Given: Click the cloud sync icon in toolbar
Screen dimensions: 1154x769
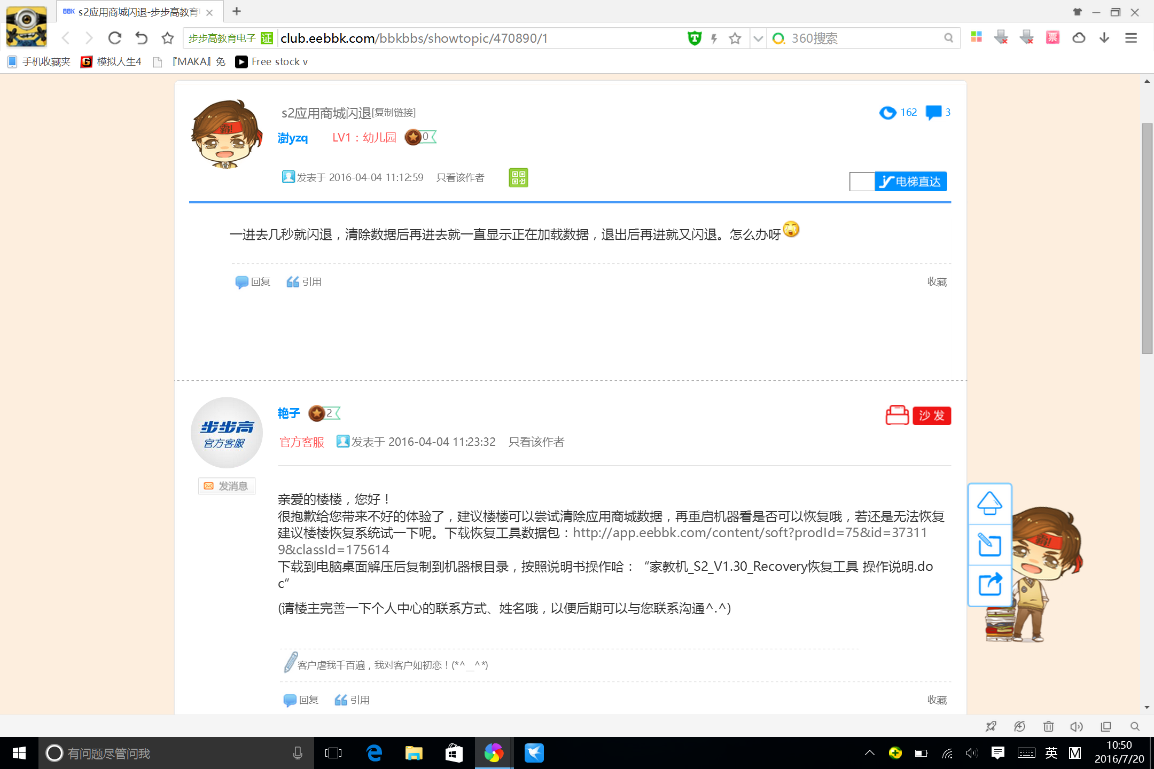Looking at the screenshot, I should coord(1079,38).
